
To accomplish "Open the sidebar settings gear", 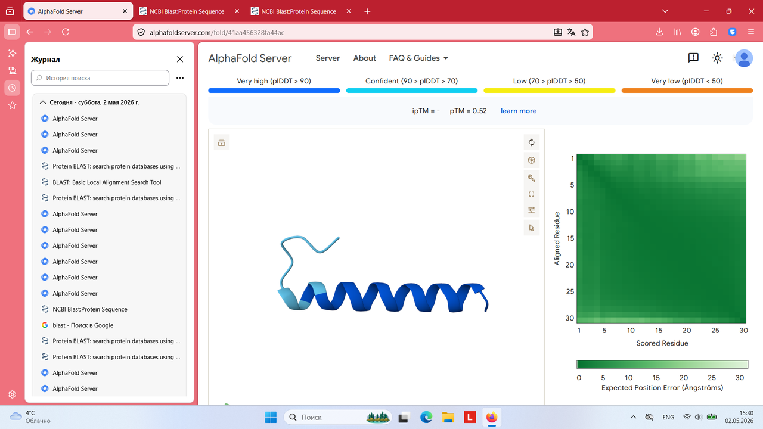I will (x=12, y=394).
